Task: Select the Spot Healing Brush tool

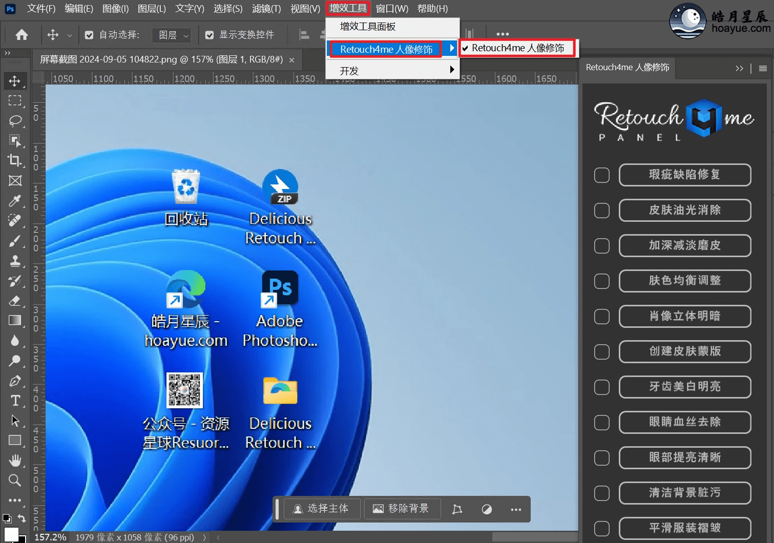Action: click(15, 221)
